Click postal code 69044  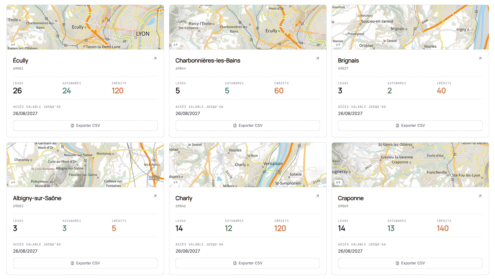click(x=181, y=68)
